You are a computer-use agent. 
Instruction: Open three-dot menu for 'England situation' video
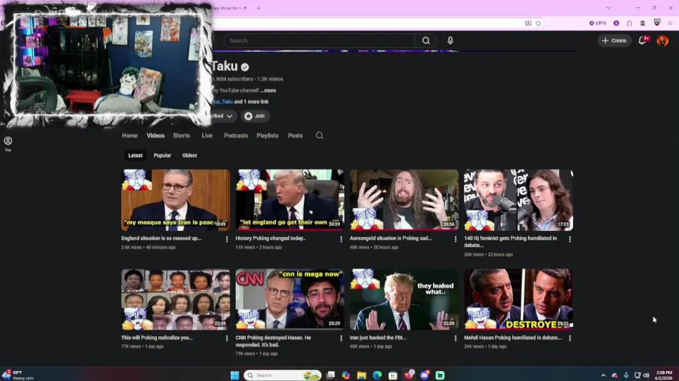click(227, 239)
